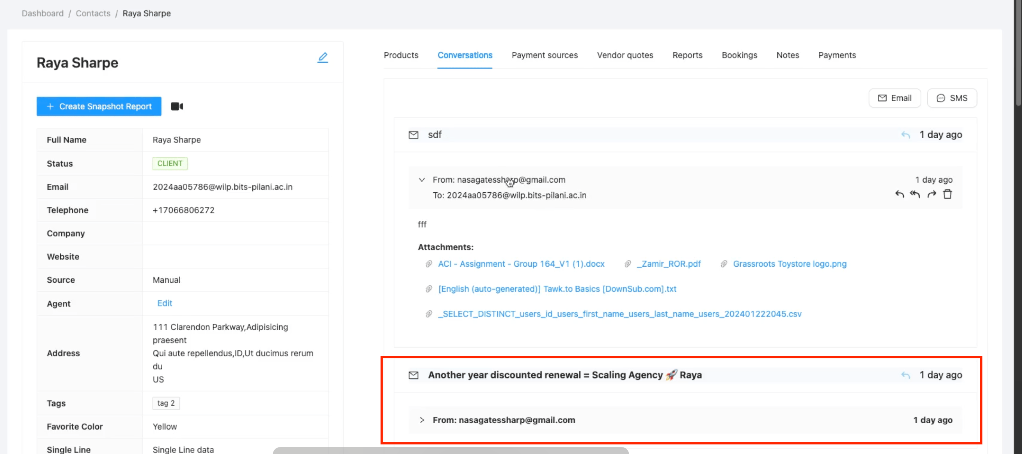Click the video camera icon
The width and height of the screenshot is (1022, 454).
pyautogui.click(x=177, y=107)
